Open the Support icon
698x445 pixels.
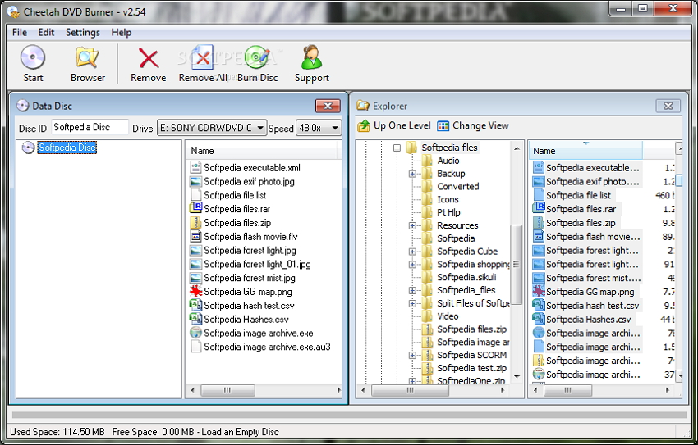(311, 57)
